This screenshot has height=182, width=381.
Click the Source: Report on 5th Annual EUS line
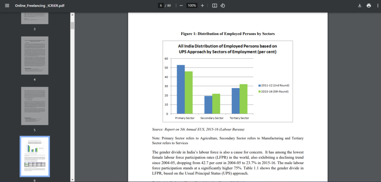[x=198, y=129]
